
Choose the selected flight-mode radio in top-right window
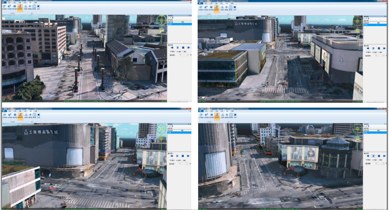(373, 52)
